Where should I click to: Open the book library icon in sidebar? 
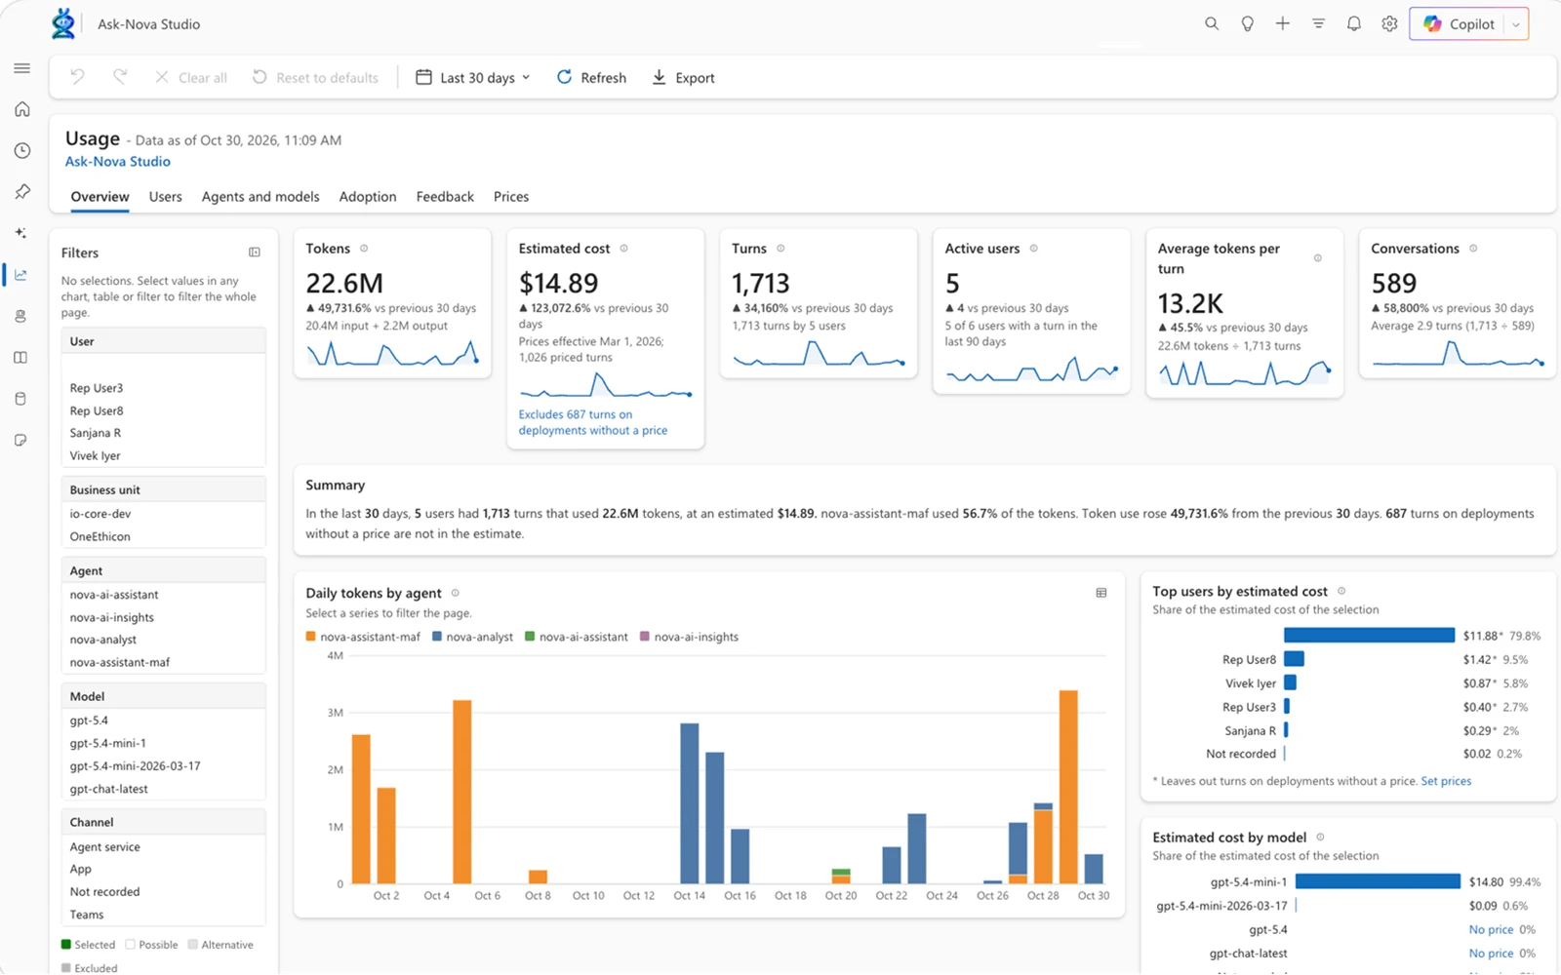point(21,358)
